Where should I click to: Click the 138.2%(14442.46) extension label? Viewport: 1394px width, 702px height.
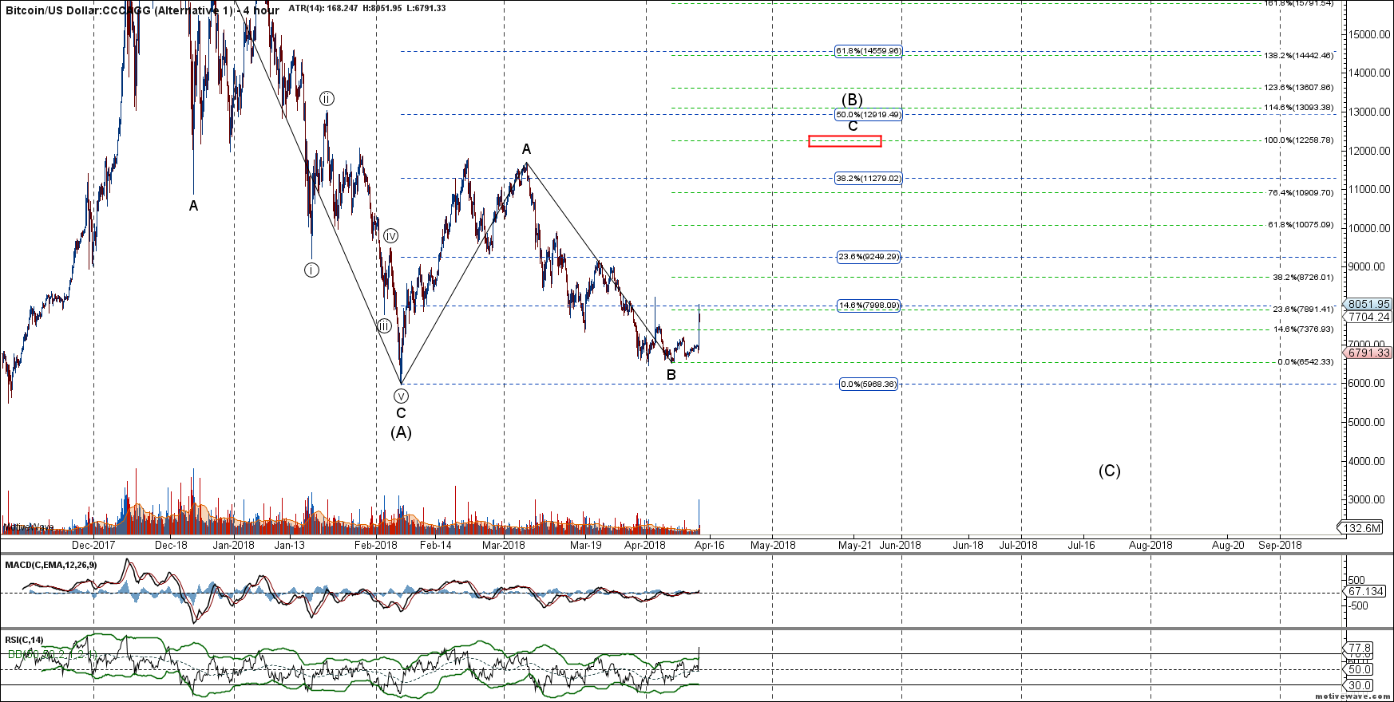click(1299, 56)
